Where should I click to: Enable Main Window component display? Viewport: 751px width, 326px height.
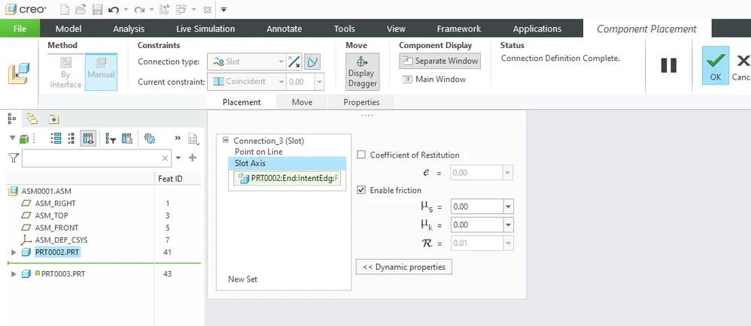pyautogui.click(x=434, y=80)
